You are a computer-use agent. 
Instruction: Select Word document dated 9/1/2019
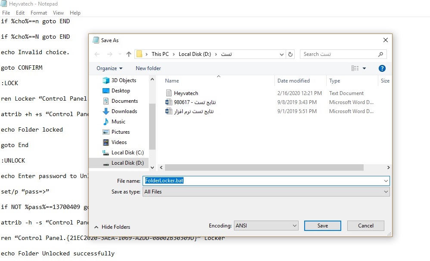(193, 111)
